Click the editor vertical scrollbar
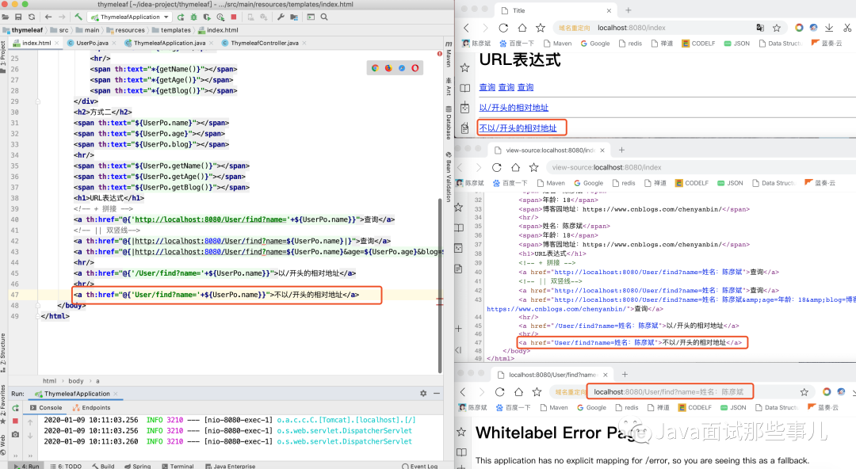The image size is (856, 469). click(439, 285)
